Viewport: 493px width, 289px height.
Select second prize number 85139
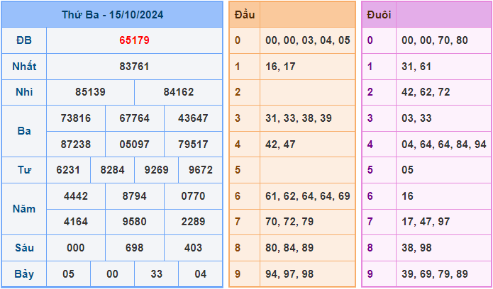90,92
